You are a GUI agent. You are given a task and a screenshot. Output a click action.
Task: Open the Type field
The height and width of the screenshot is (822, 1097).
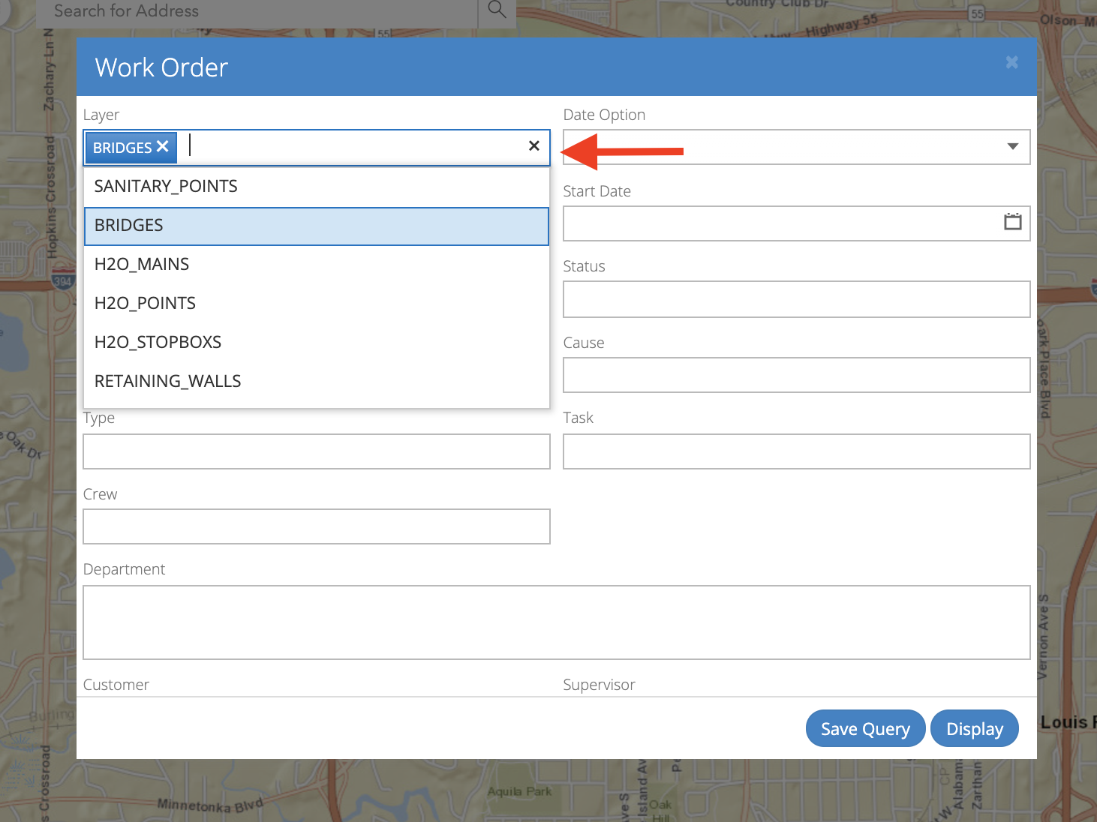pos(317,451)
